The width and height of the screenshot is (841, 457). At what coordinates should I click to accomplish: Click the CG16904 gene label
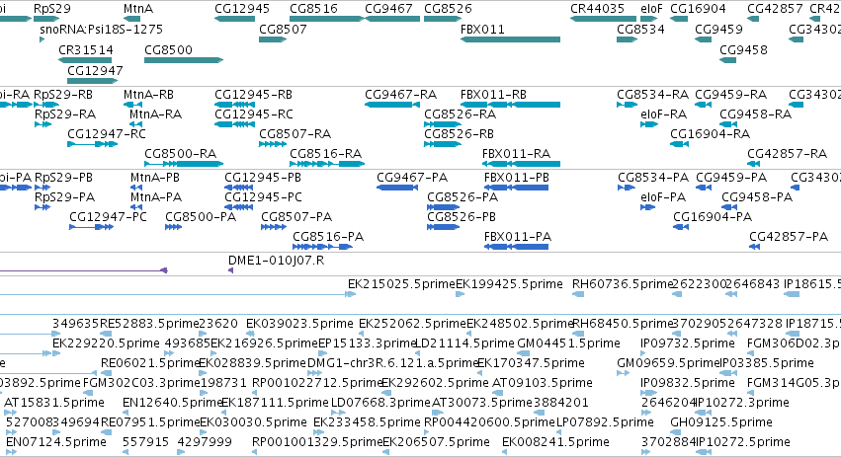(x=698, y=9)
